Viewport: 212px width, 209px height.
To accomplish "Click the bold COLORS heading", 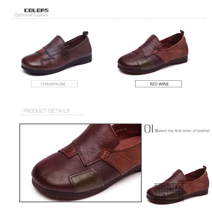I will pyautogui.click(x=36, y=10).
